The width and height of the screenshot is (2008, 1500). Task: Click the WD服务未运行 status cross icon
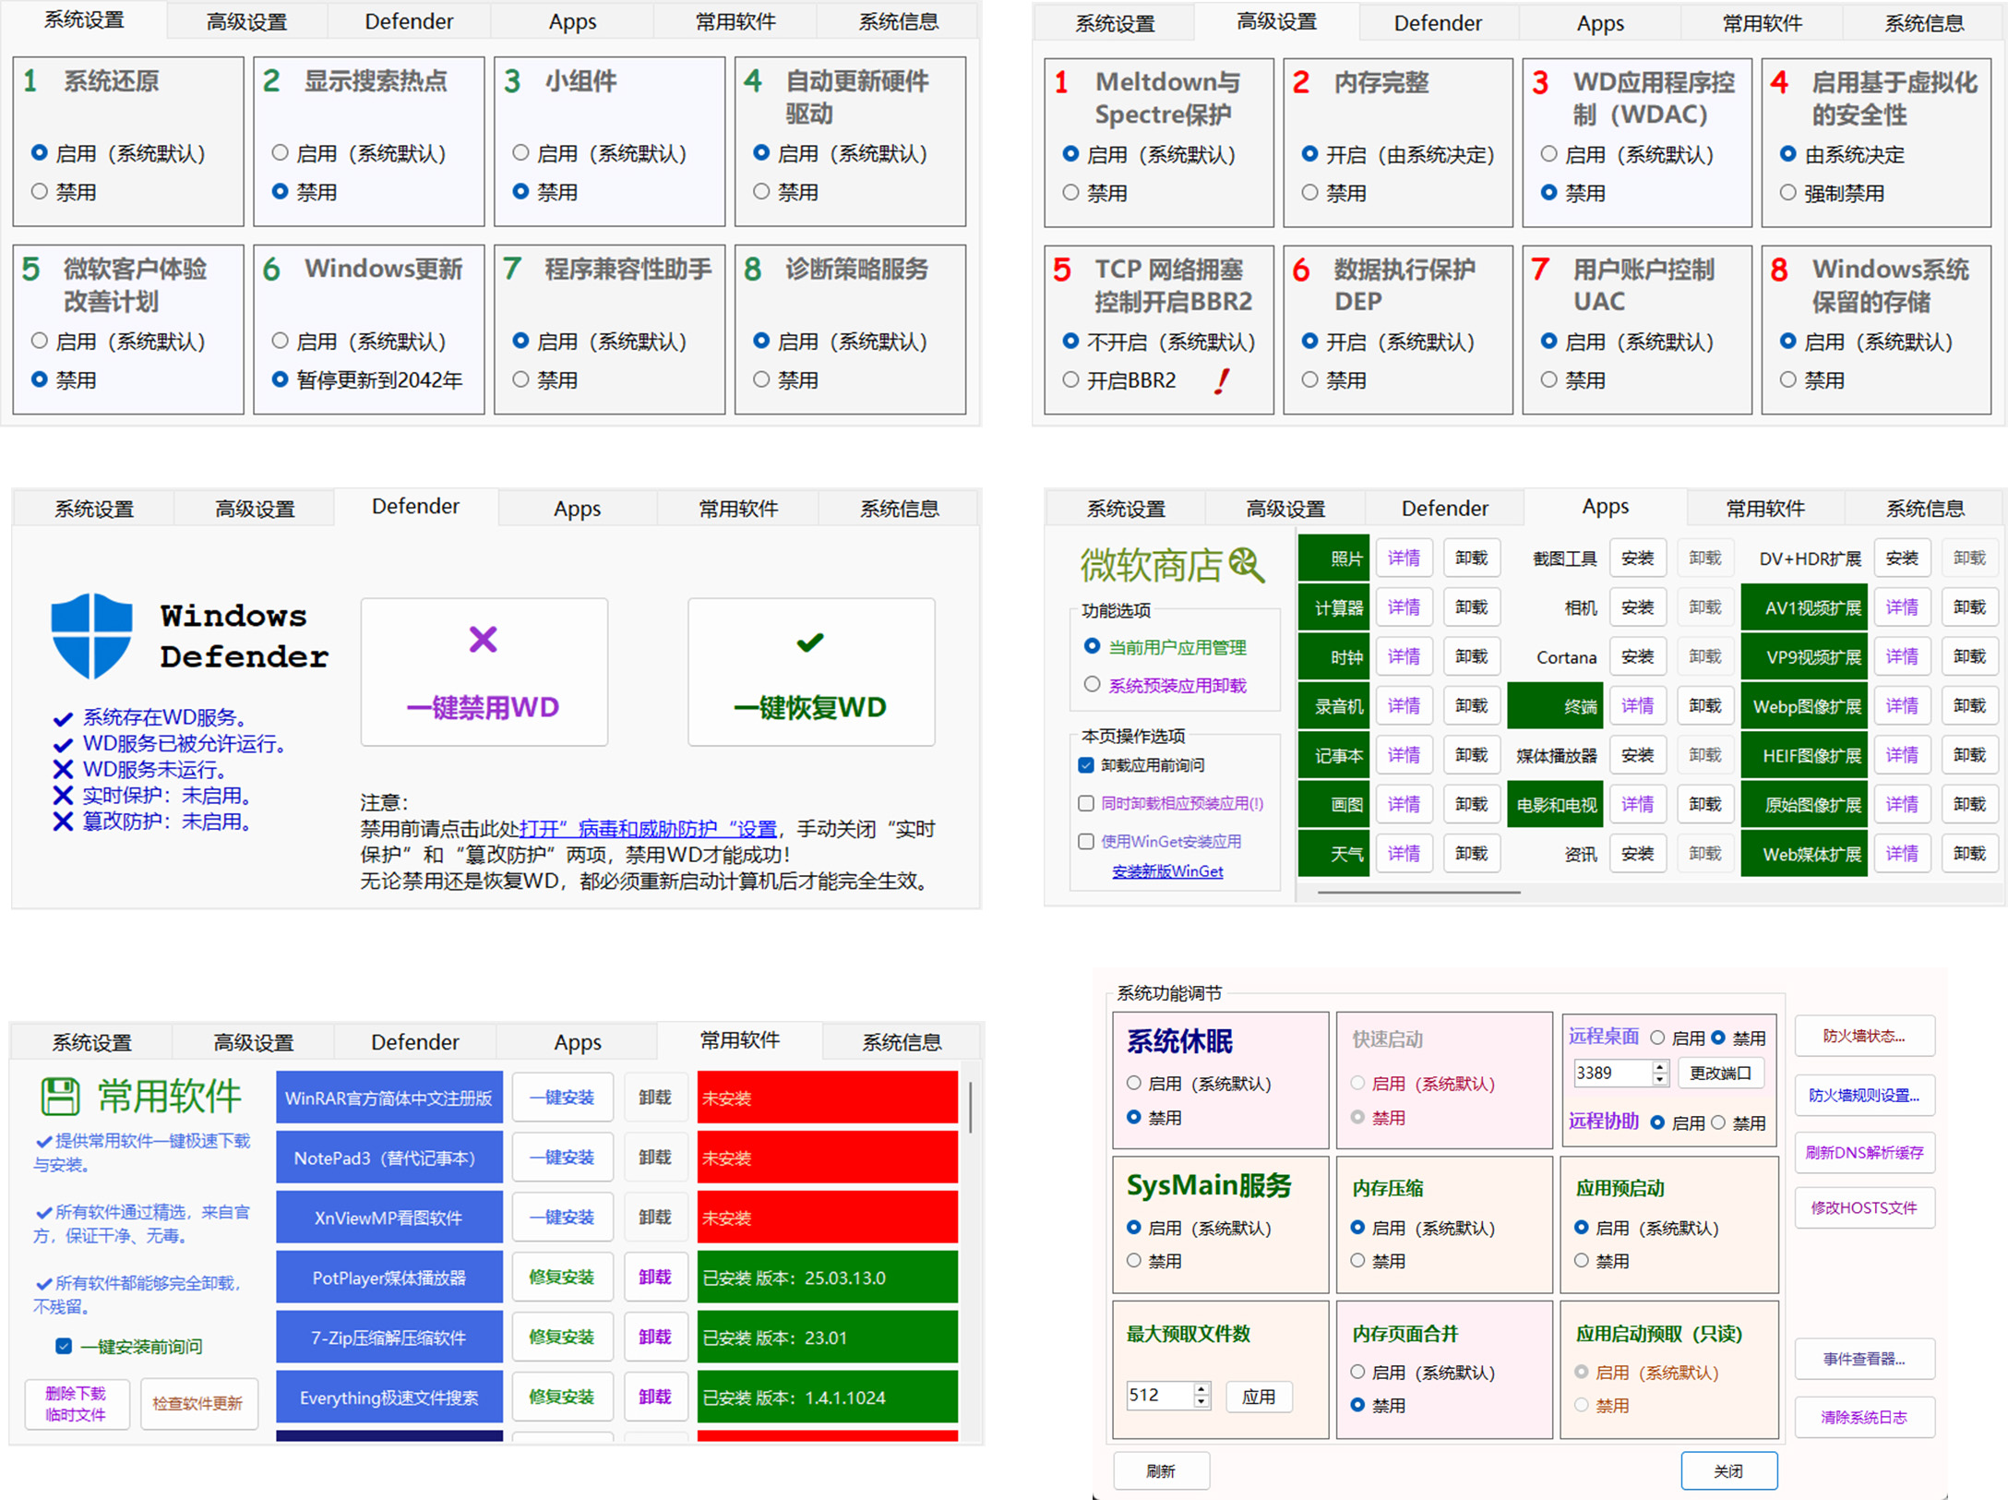click(x=63, y=769)
